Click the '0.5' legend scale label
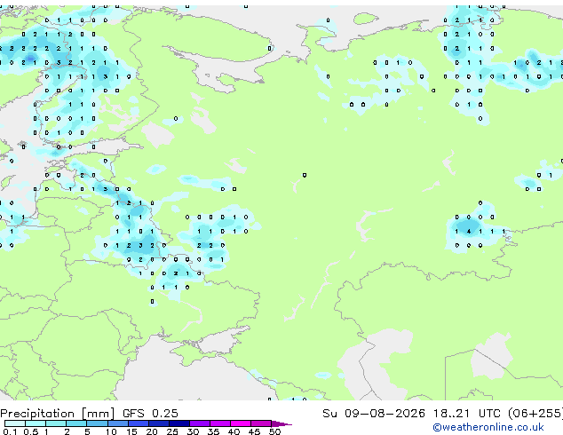Screen dimensions: 563x435 [31, 431]
